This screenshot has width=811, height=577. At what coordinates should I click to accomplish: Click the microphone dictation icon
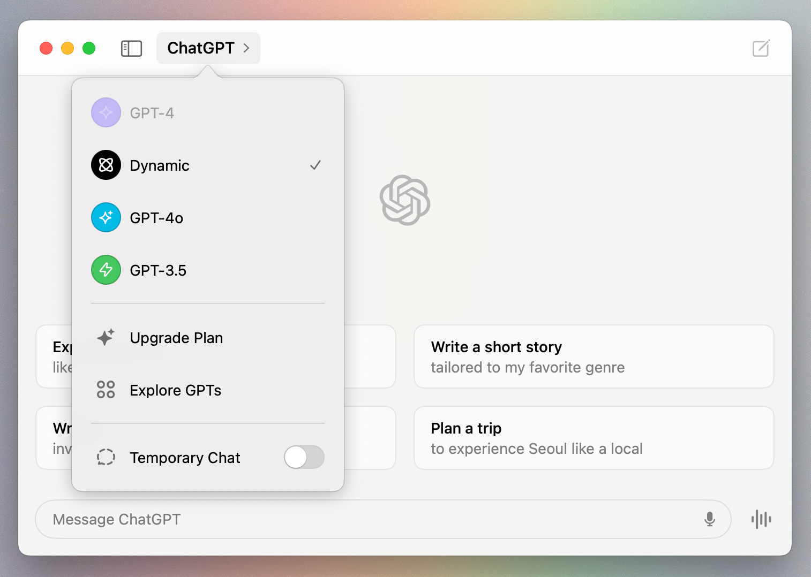[x=710, y=519]
